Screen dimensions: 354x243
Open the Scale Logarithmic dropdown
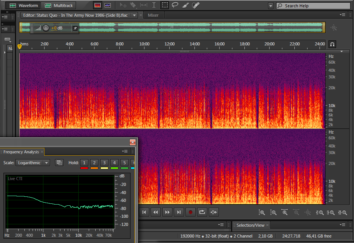[x=33, y=163]
